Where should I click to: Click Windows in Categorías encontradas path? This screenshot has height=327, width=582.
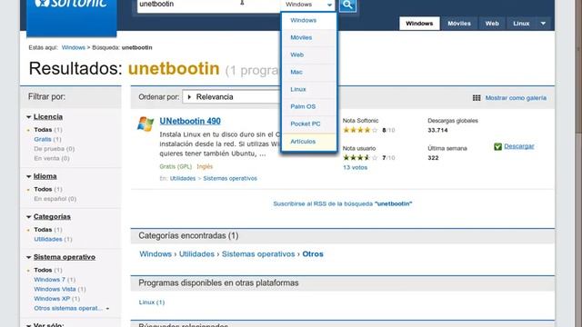(x=156, y=254)
